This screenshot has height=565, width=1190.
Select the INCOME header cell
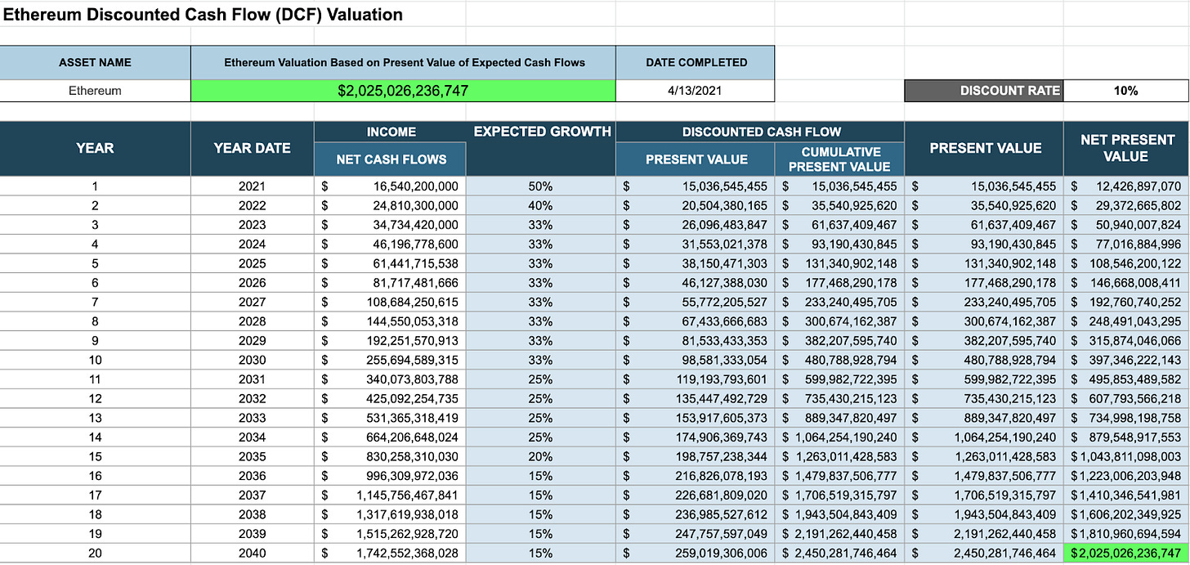click(391, 132)
